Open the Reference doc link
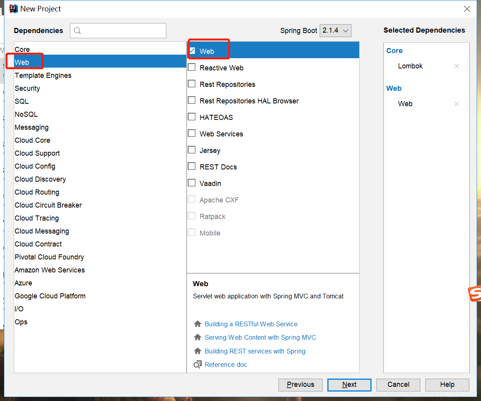Viewport: 481px width, 401px height. point(226,364)
